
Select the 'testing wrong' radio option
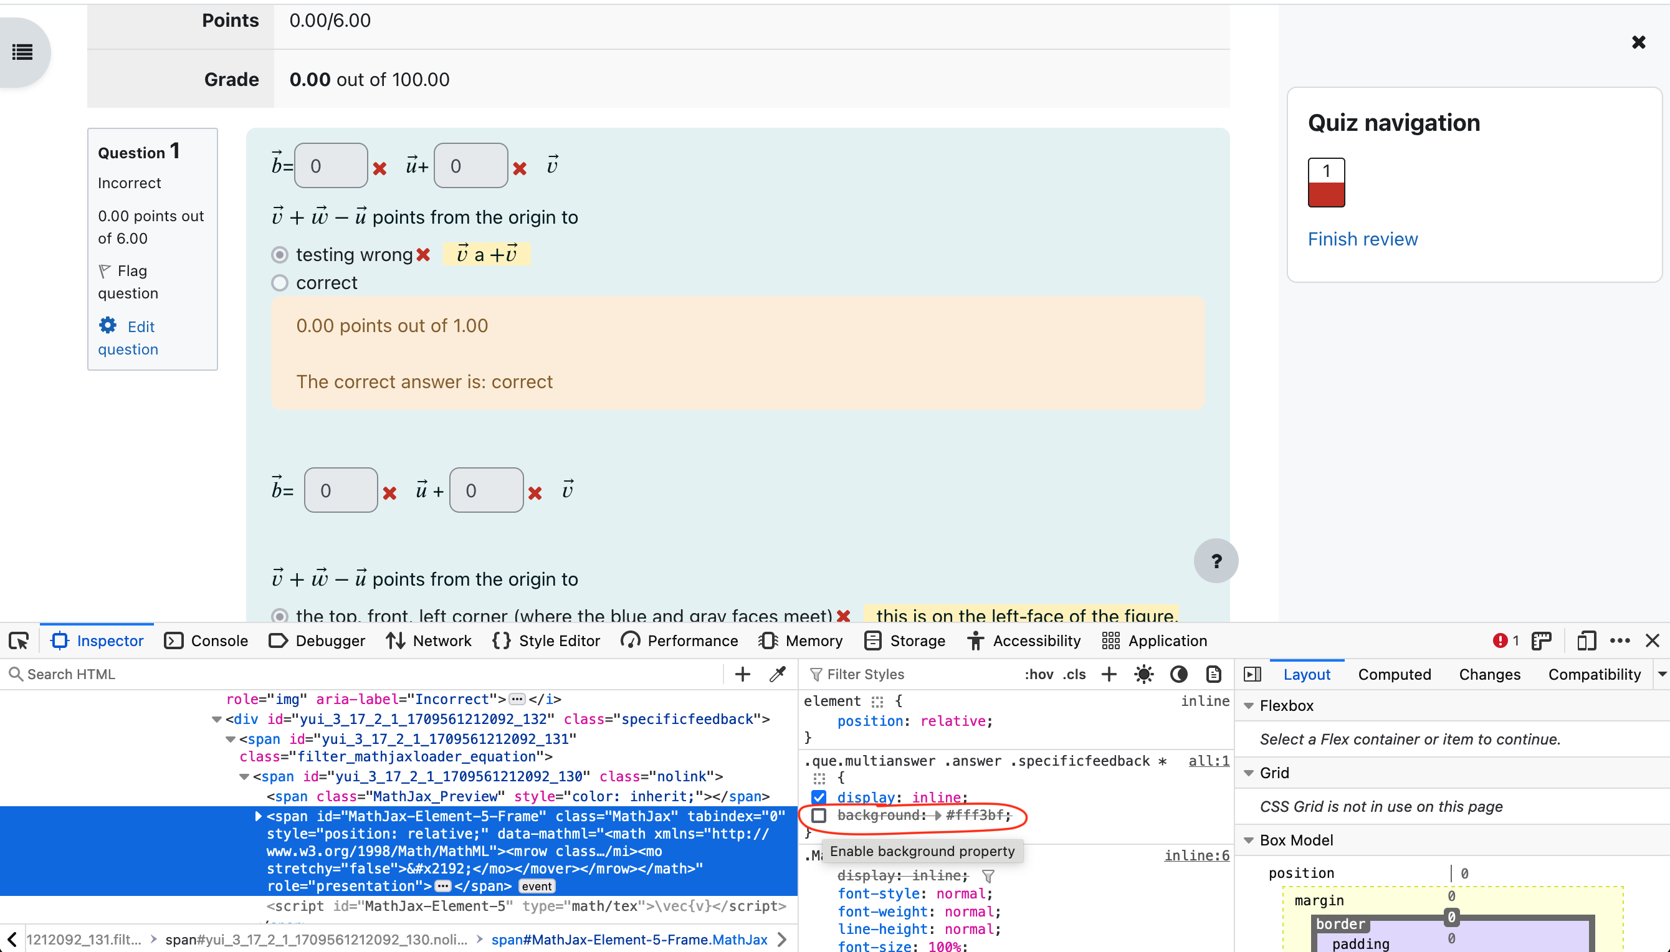tap(279, 254)
